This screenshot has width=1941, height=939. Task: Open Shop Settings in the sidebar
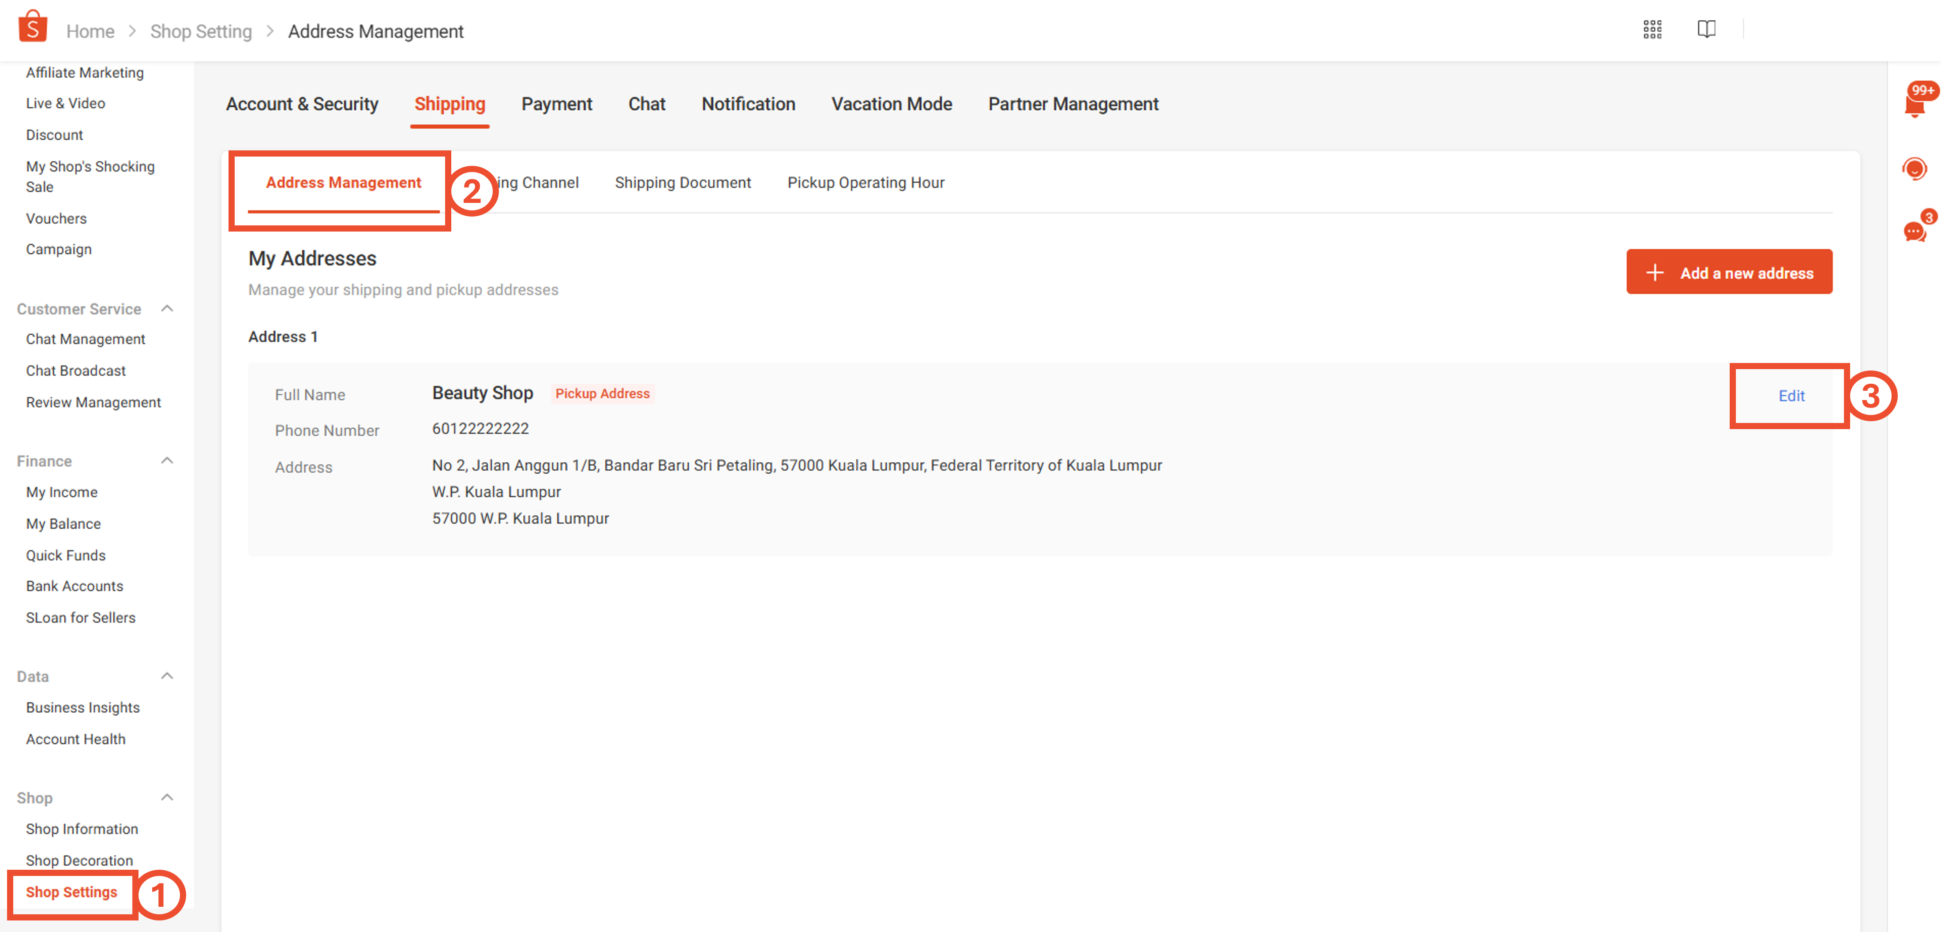(x=71, y=892)
